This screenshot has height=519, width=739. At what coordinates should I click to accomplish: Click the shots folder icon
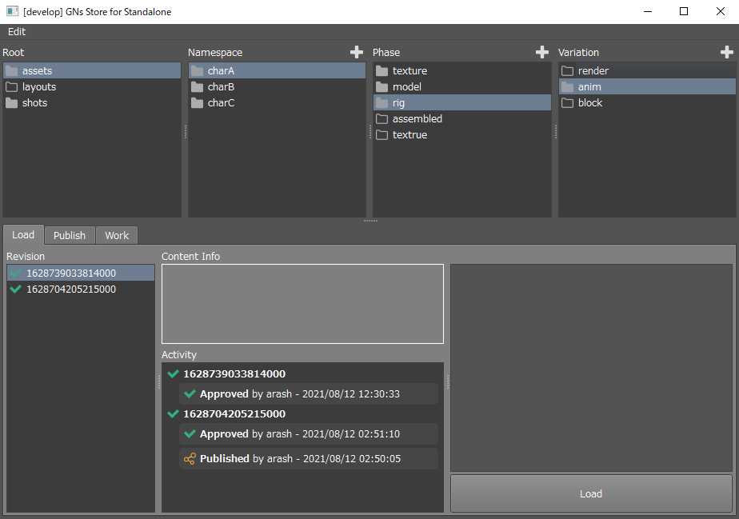pos(12,103)
